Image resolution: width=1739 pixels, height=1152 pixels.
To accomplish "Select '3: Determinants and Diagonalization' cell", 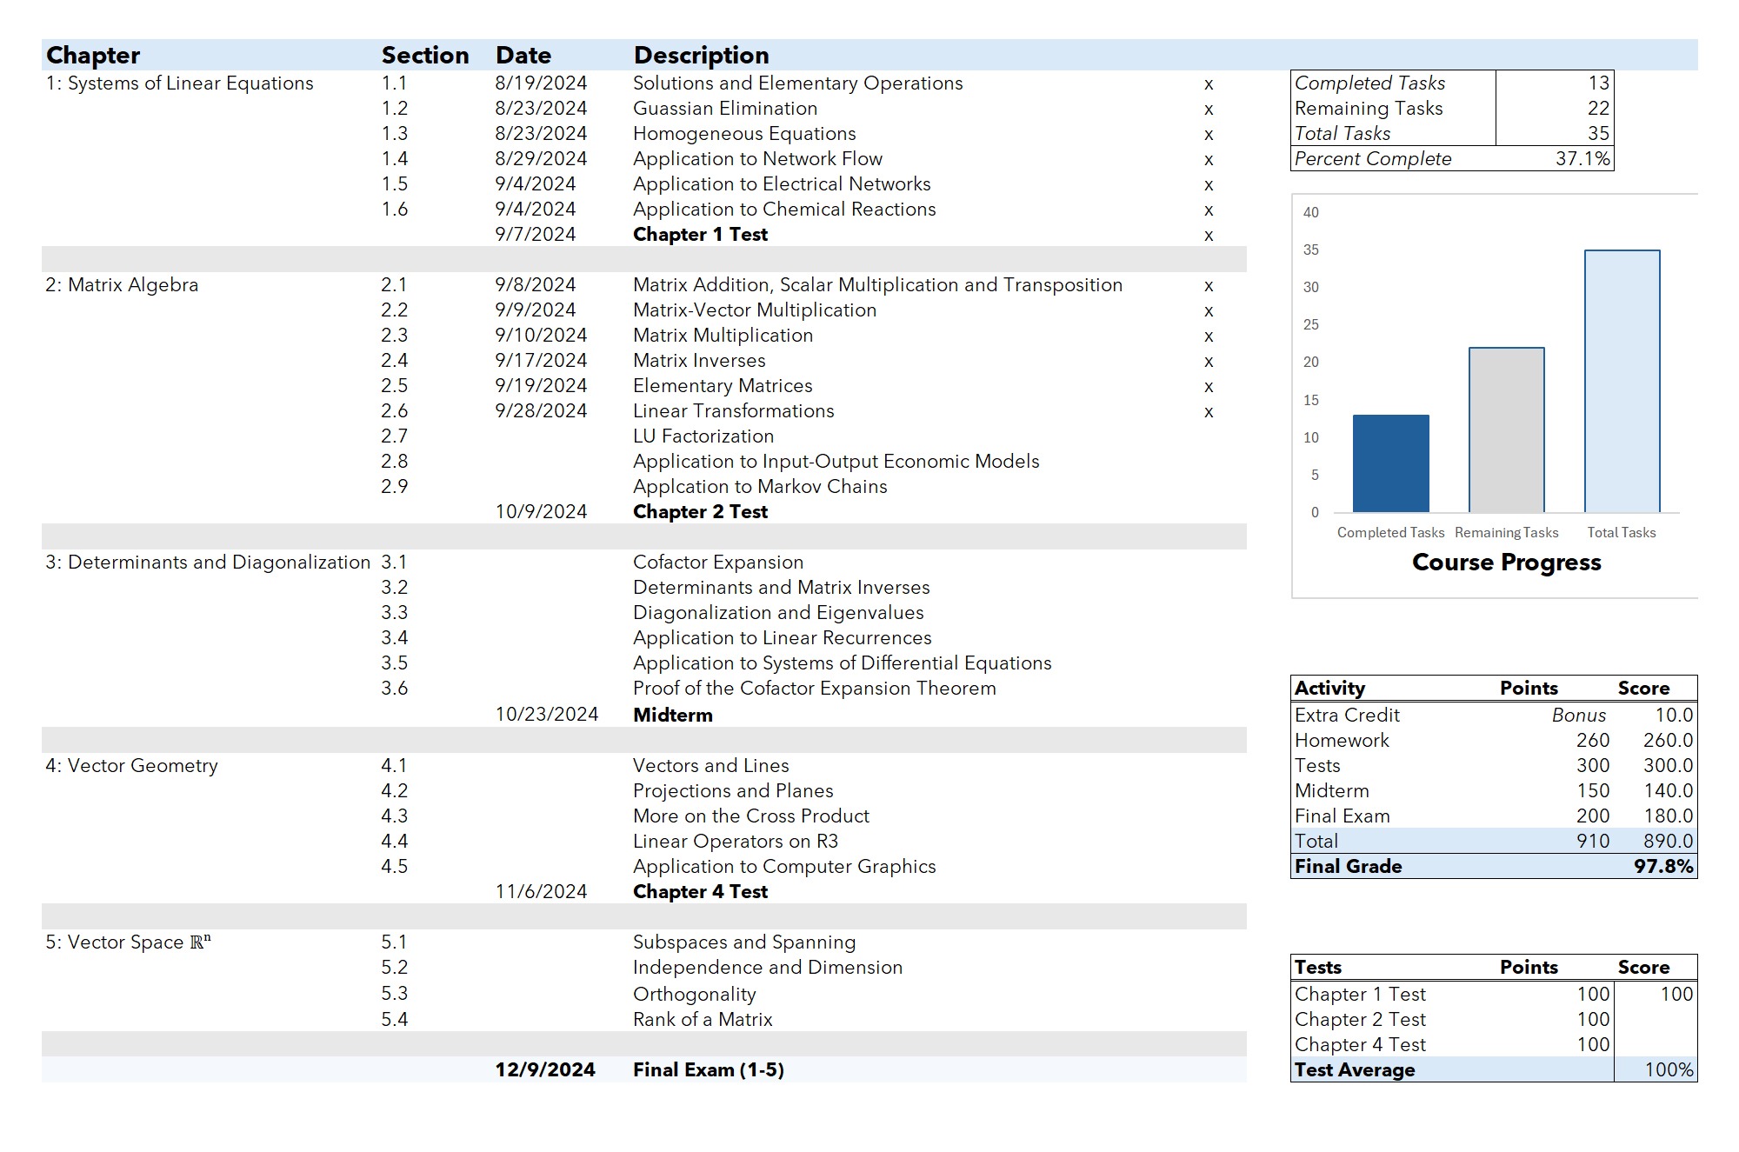I will tap(208, 563).
